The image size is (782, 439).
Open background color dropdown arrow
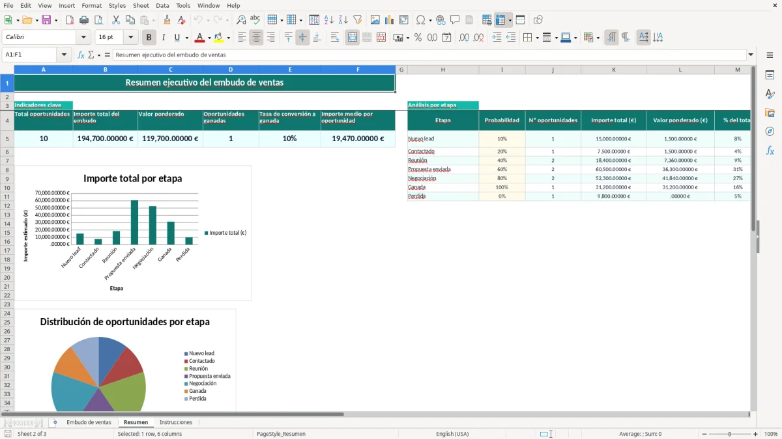[228, 38]
